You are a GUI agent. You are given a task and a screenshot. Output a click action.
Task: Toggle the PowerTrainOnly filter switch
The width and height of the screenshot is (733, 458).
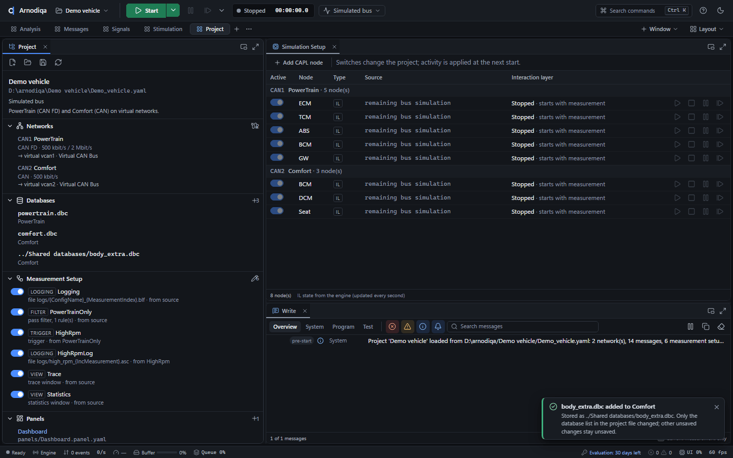click(17, 312)
